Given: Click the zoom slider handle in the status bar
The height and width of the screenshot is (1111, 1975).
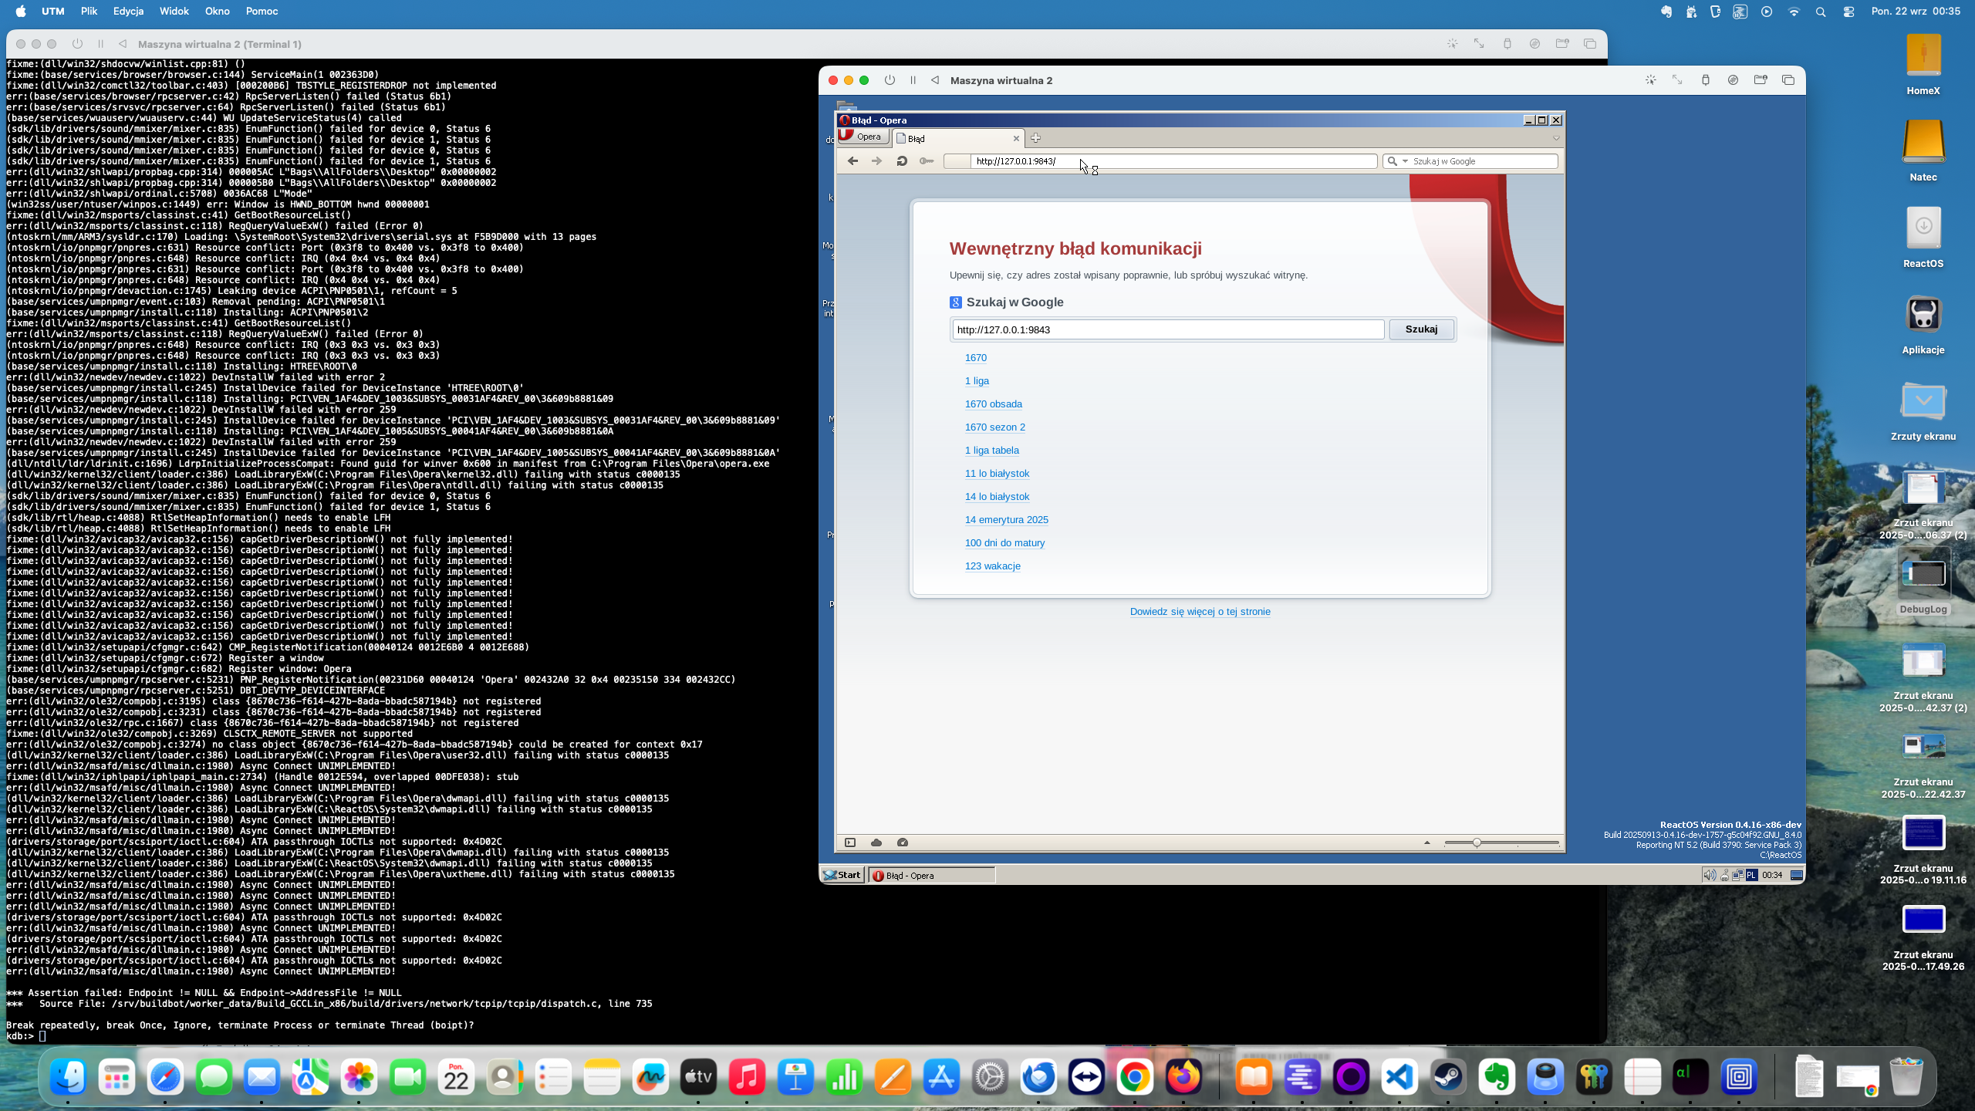Looking at the screenshot, I should click(x=1476, y=843).
